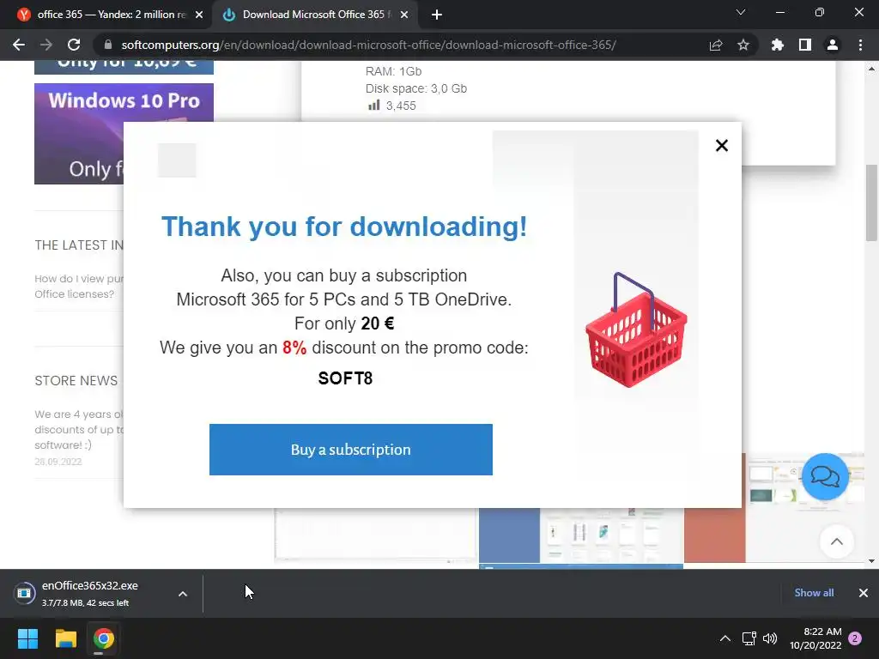Open the live chat bubble icon
The image size is (879, 659).
tap(825, 477)
